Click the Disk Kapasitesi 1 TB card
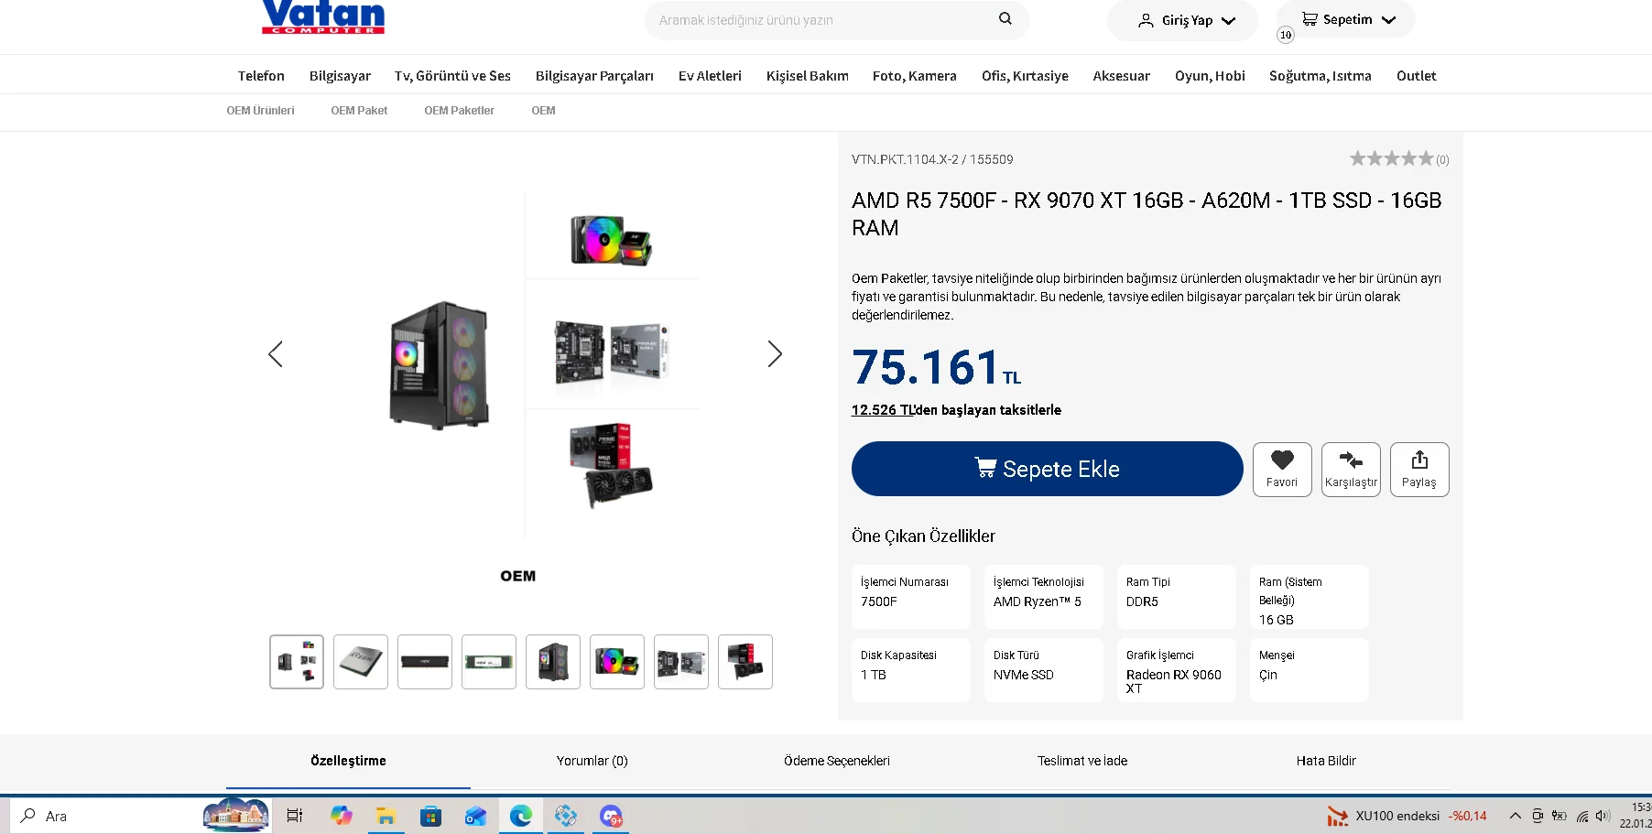The image size is (1652, 834). click(911, 670)
